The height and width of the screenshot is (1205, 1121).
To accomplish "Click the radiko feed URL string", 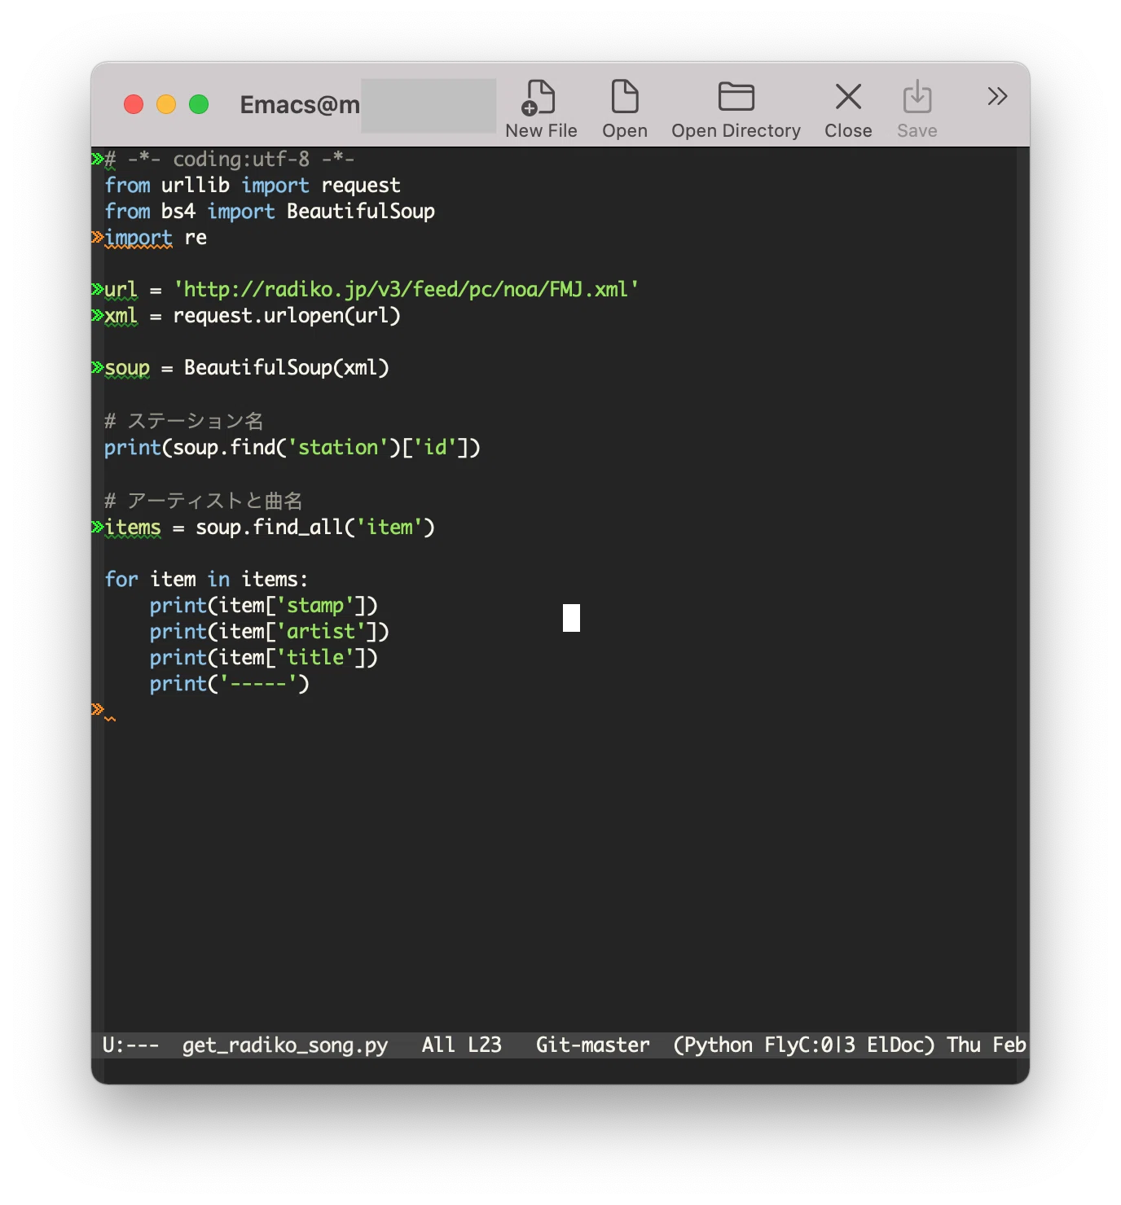I will [407, 290].
